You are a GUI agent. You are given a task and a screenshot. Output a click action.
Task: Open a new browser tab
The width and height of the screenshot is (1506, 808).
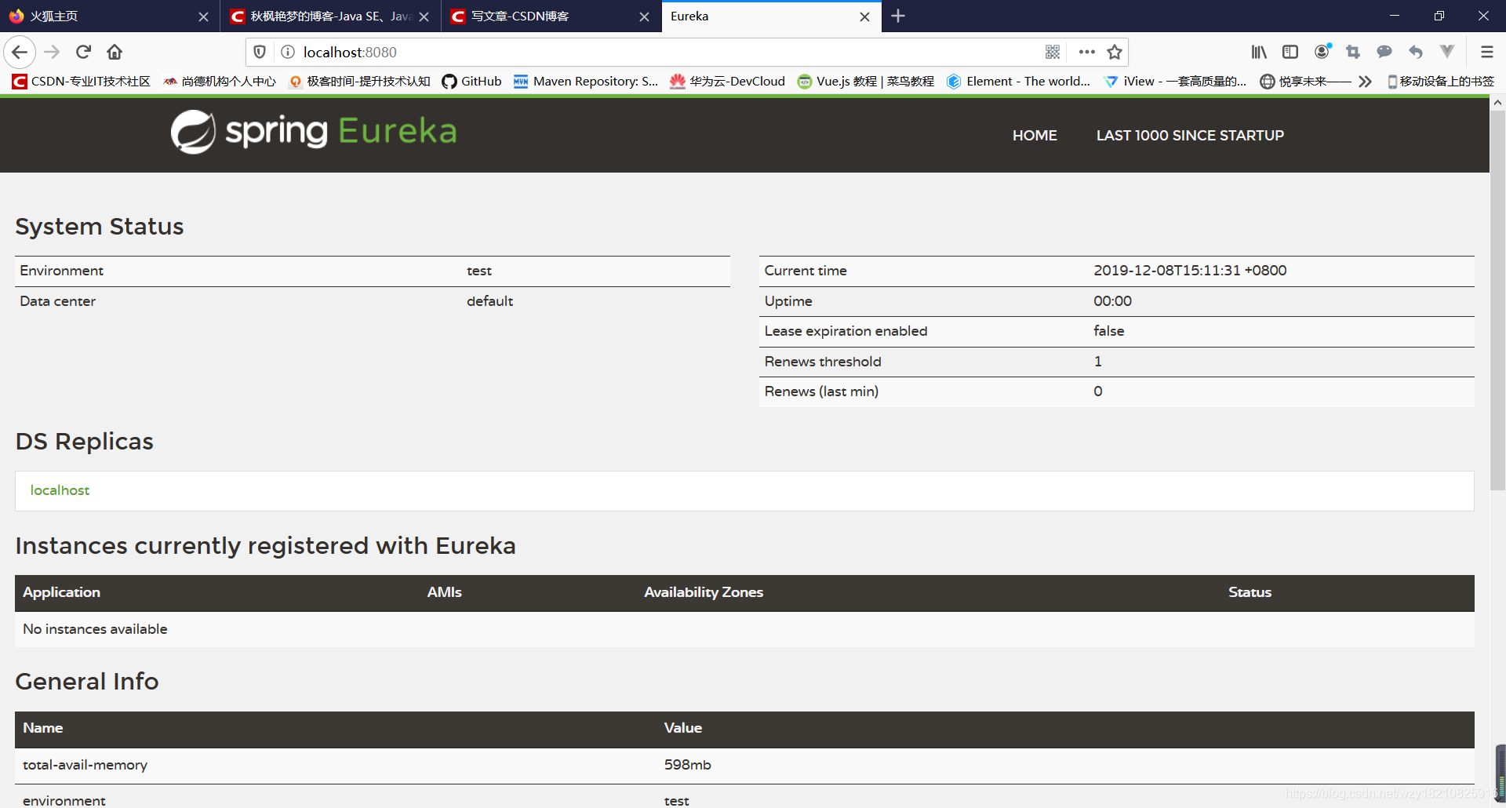coord(898,16)
